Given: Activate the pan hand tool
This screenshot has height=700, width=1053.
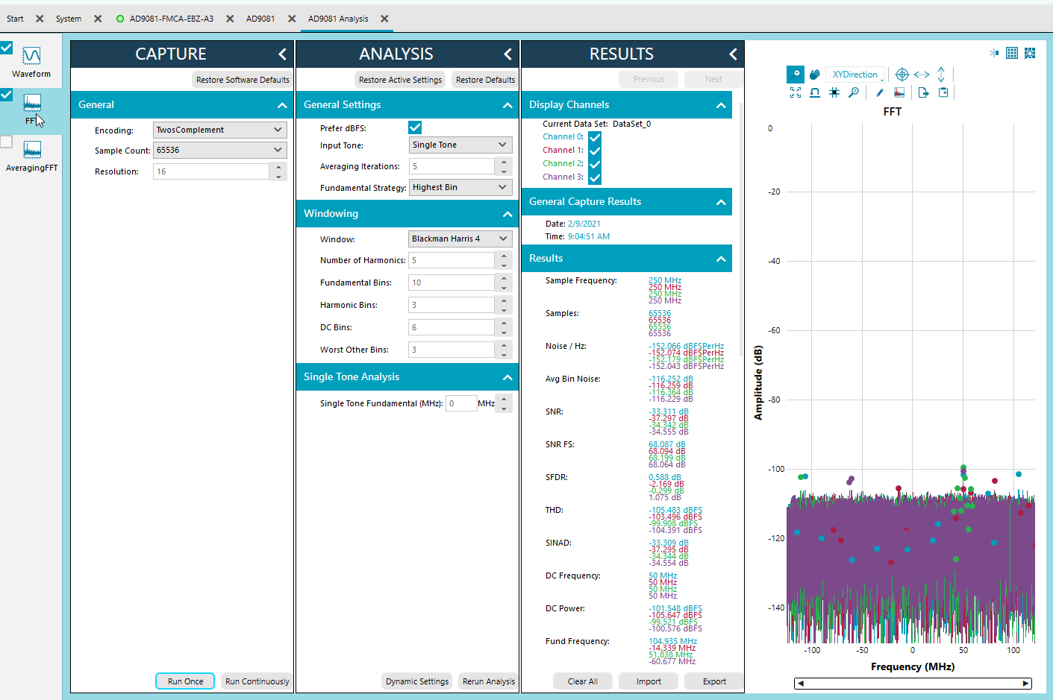Looking at the screenshot, I should [815, 74].
